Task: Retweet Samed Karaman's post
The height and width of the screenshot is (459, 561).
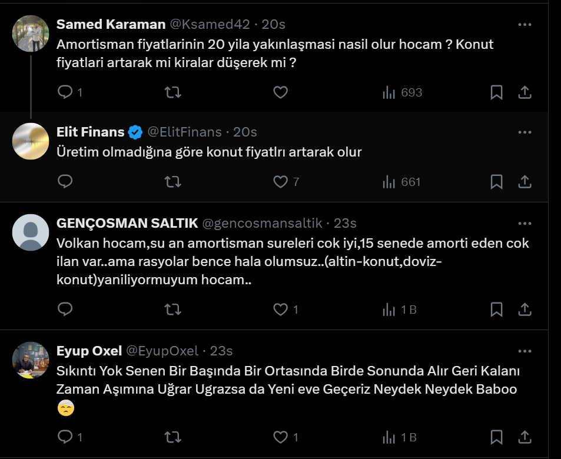Action: pyautogui.click(x=172, y=92)
